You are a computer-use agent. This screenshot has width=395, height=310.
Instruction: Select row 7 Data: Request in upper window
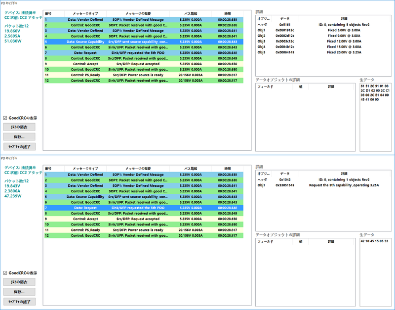(144, 53)
